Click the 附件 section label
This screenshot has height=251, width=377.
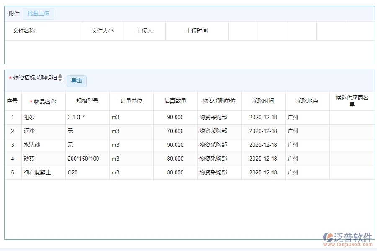pyautogui.click(x=14, y=13)
